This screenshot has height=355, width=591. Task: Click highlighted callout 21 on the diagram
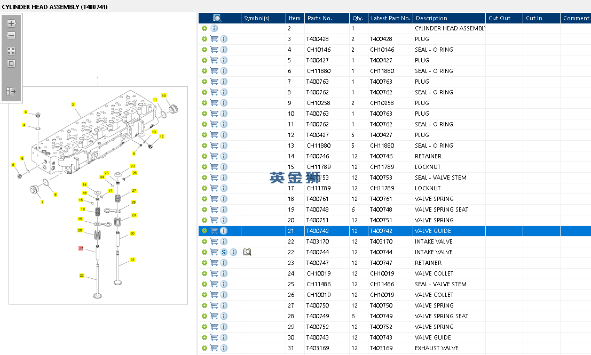[x=81, y=248]
